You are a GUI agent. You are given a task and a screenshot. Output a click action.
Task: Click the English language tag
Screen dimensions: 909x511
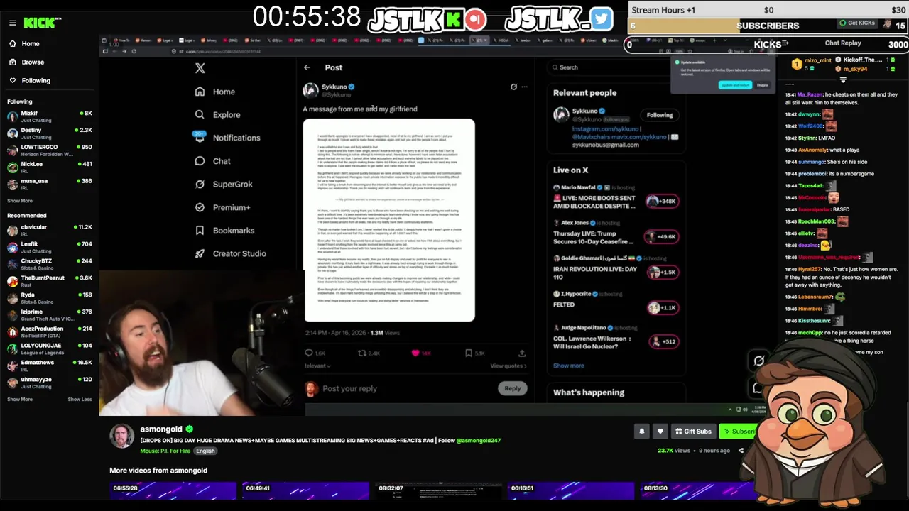click(205, 451)
